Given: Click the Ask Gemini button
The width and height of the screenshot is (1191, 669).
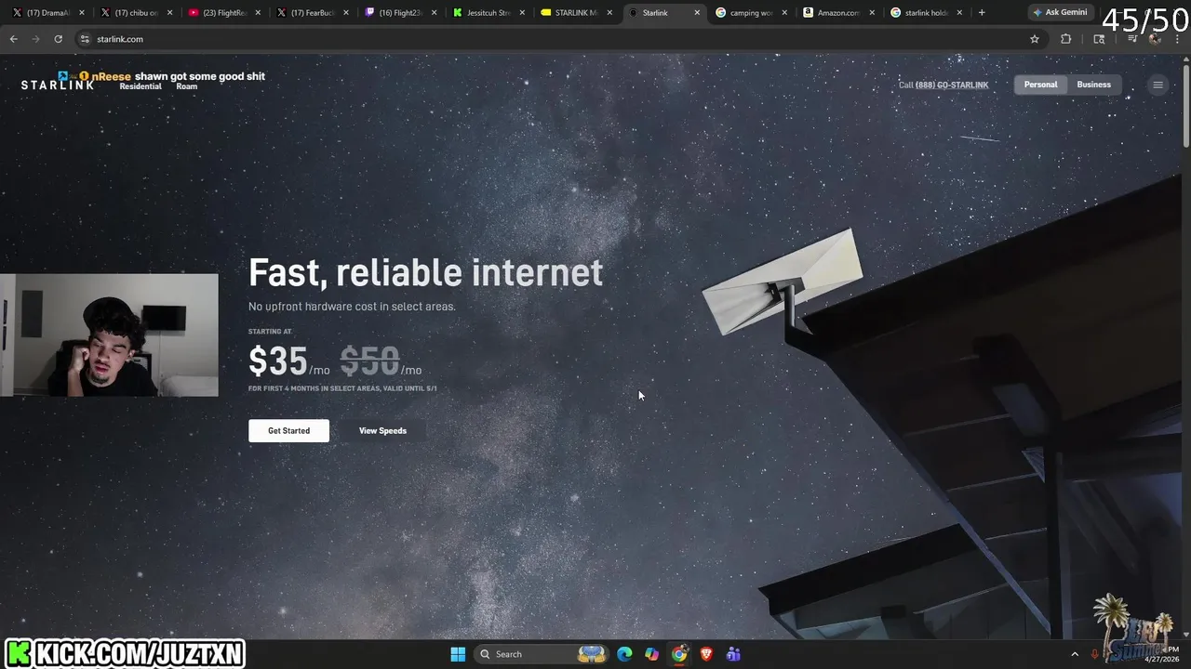Looking at the screenshot, I should (1060, 13).
